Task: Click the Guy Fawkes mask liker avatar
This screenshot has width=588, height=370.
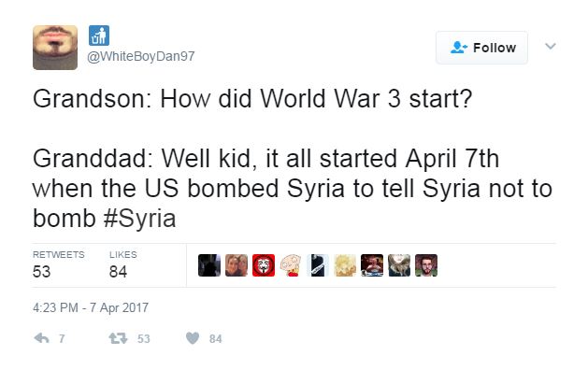Action: [264, 265]
